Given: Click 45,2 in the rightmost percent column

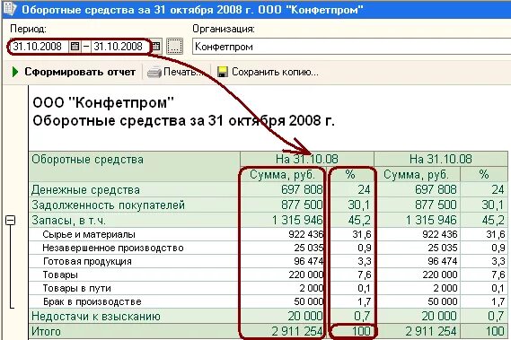Looking at the screenshot, I should coord(493,220).
